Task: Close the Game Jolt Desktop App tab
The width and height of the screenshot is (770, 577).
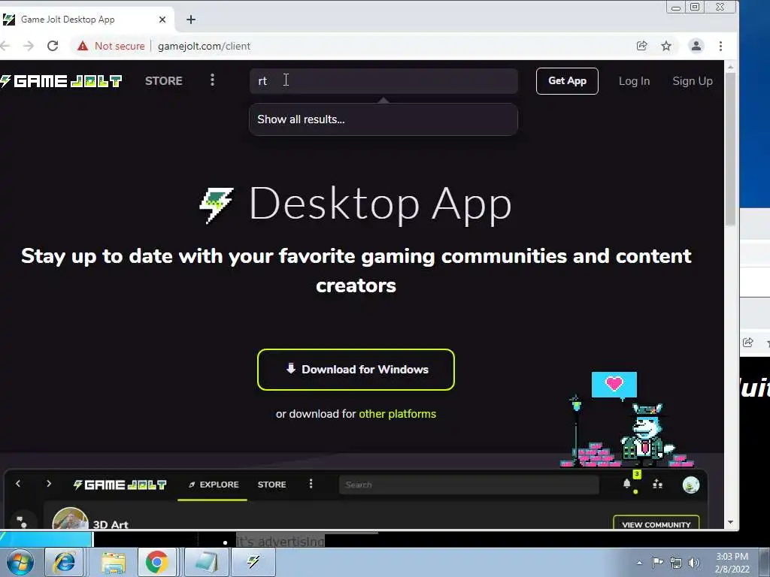Action: point(162,20)
